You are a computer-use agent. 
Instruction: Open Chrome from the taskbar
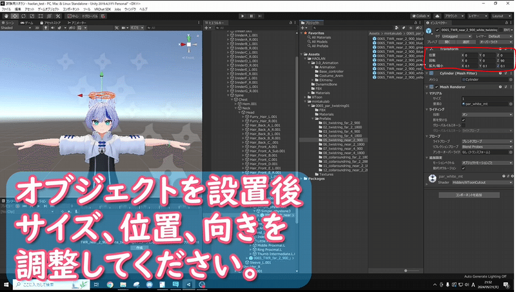click(x=110, y=284)
